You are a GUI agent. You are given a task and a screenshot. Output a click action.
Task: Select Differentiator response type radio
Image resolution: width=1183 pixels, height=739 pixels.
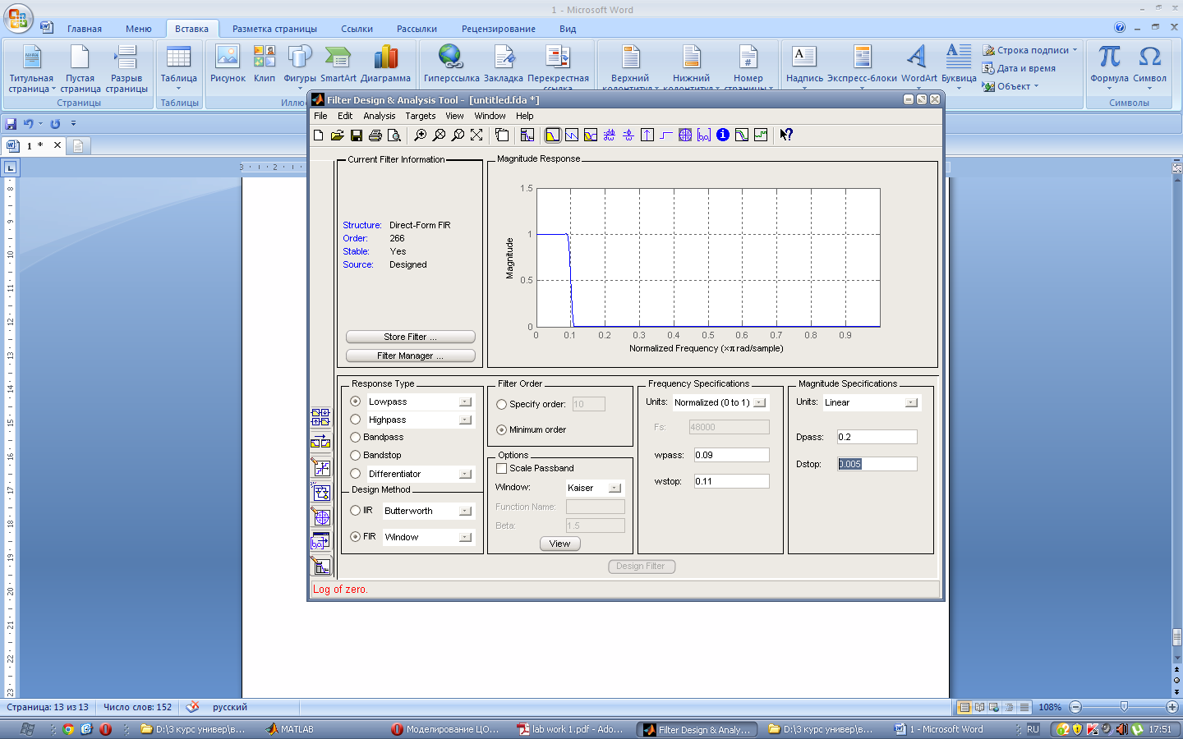[356, 474]
